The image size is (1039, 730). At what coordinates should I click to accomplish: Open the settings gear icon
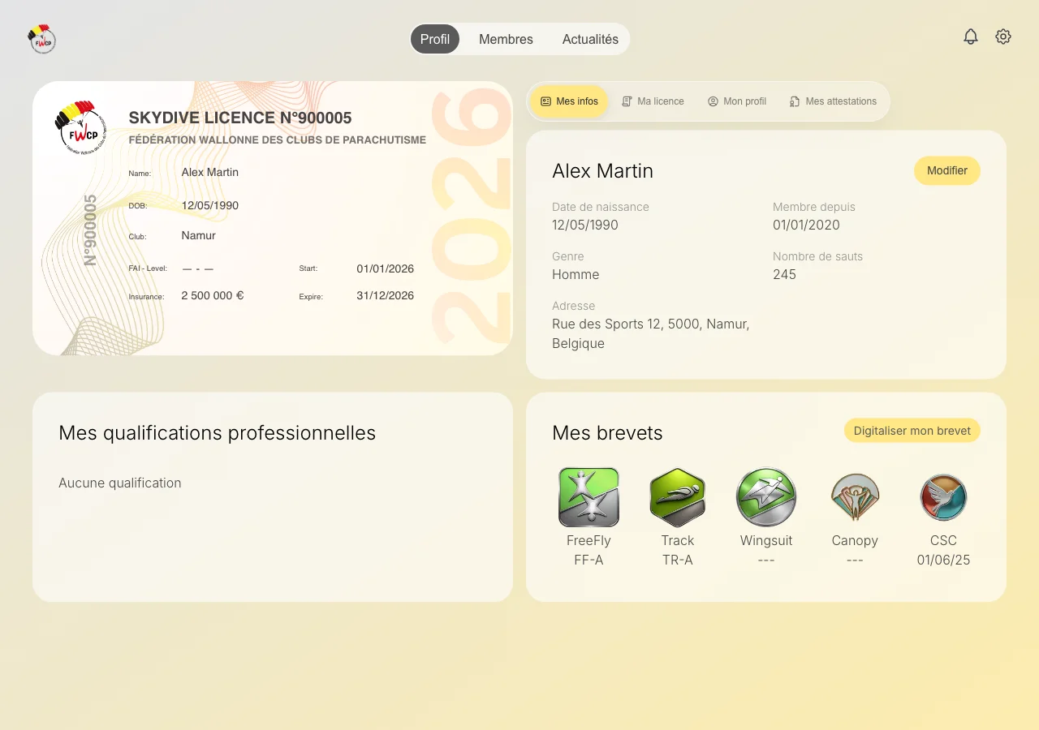1003,36
